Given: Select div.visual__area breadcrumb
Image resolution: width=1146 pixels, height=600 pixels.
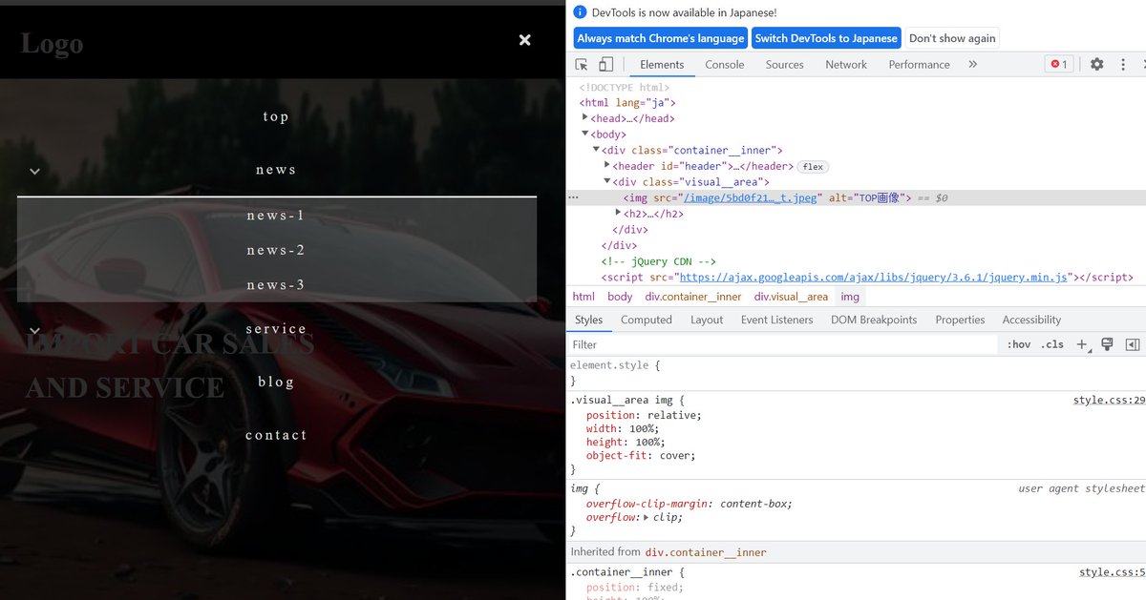Looking at the screenshot, I should [792, 297].
